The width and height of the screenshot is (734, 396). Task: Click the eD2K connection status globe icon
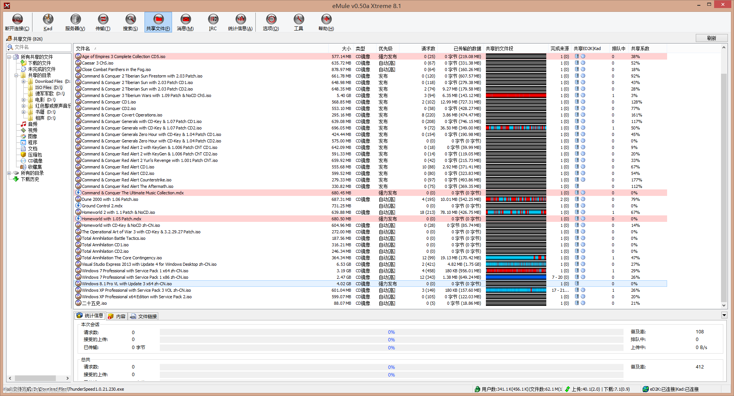646,389
